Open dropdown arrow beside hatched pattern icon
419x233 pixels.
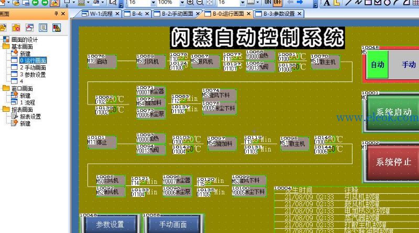pyautogui.click(x=88, y=3)
